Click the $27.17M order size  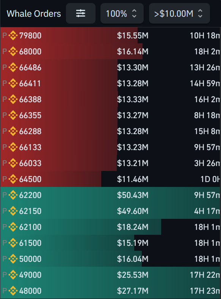(133, 291)
